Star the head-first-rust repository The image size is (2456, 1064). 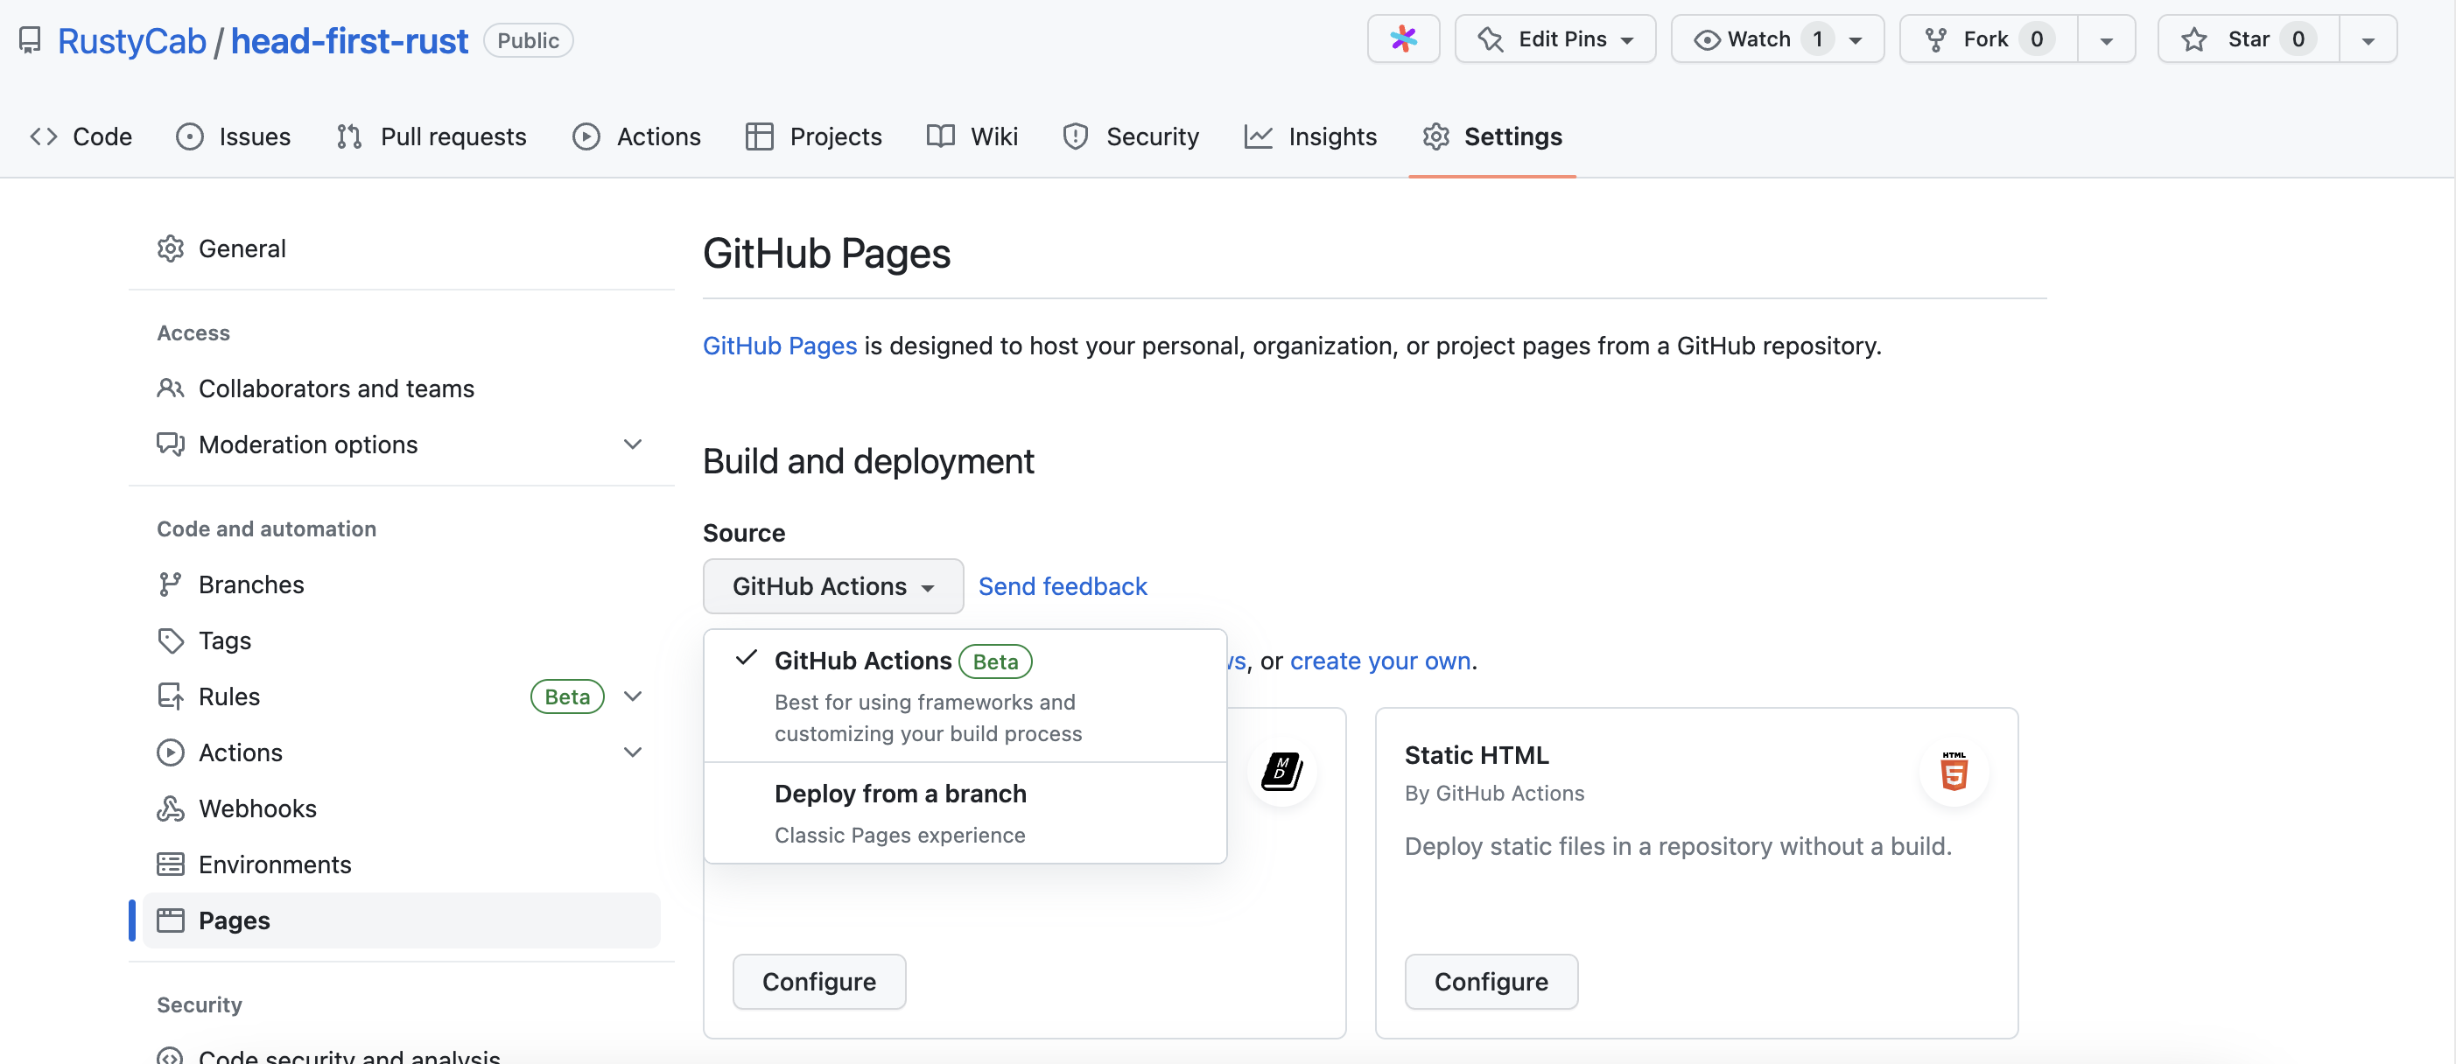pyautogui.click(x=2247, y=39)
